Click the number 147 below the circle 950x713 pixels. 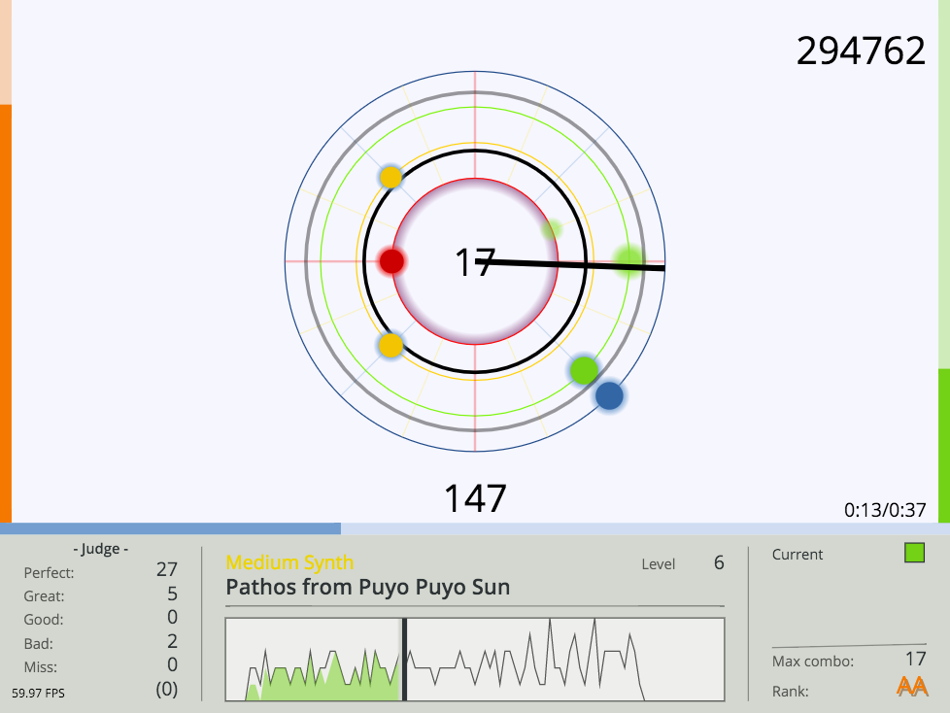tap(475, 498)
